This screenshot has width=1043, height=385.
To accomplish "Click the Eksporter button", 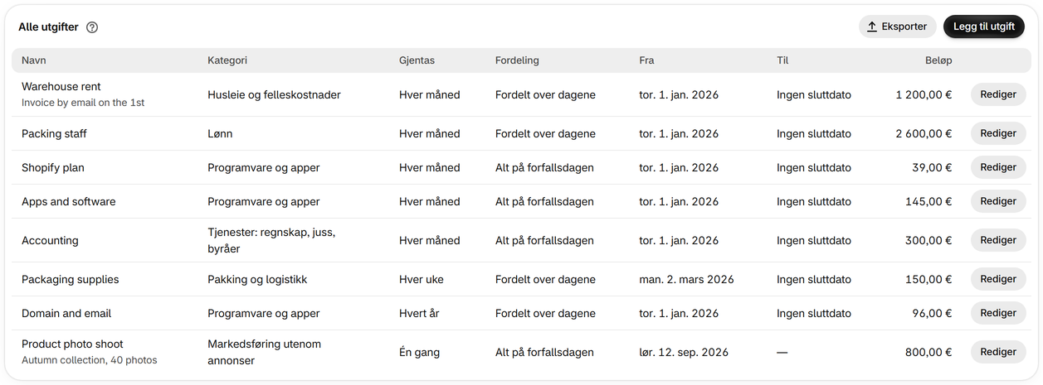I will click(x=898, y=26).
